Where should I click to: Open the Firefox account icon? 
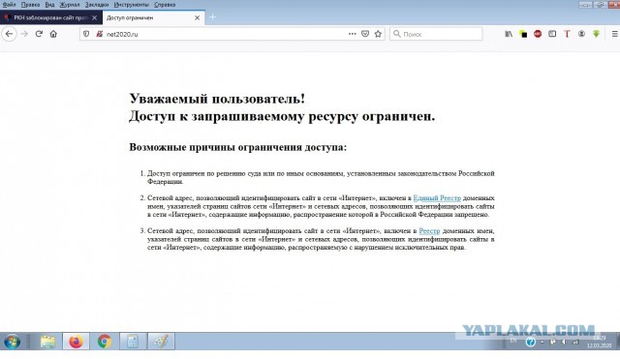tap(581, 34)
